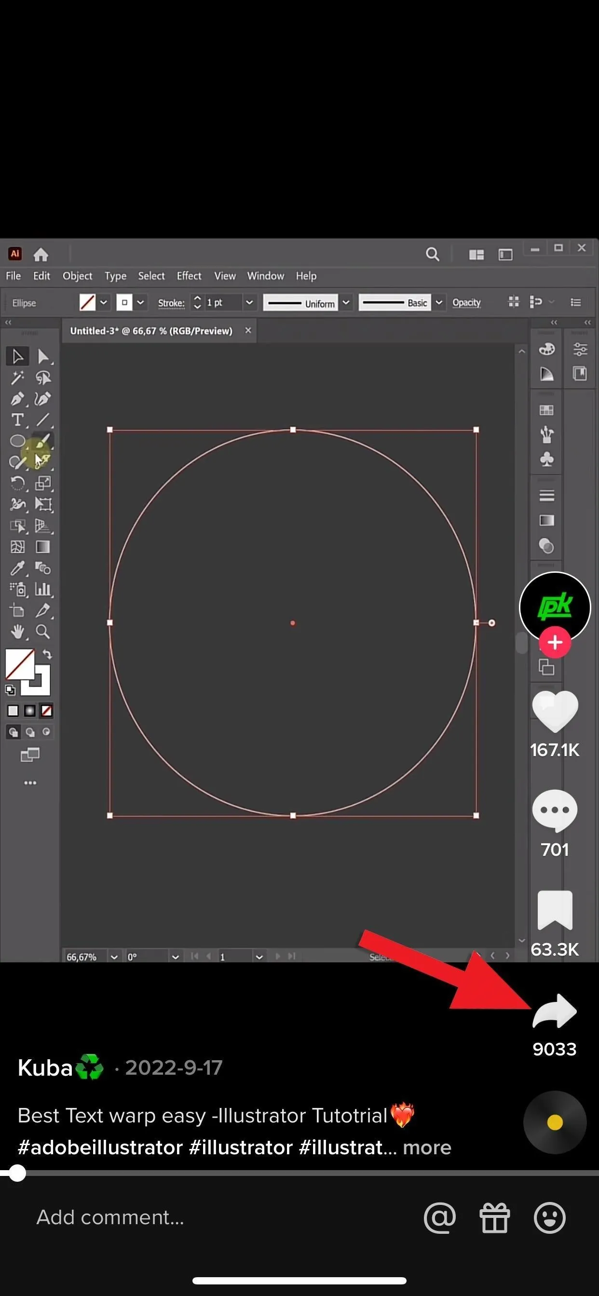Viewport: 599px width, 1296px height.
Task: Click the Illustrator Home icon
Action: 41,255
